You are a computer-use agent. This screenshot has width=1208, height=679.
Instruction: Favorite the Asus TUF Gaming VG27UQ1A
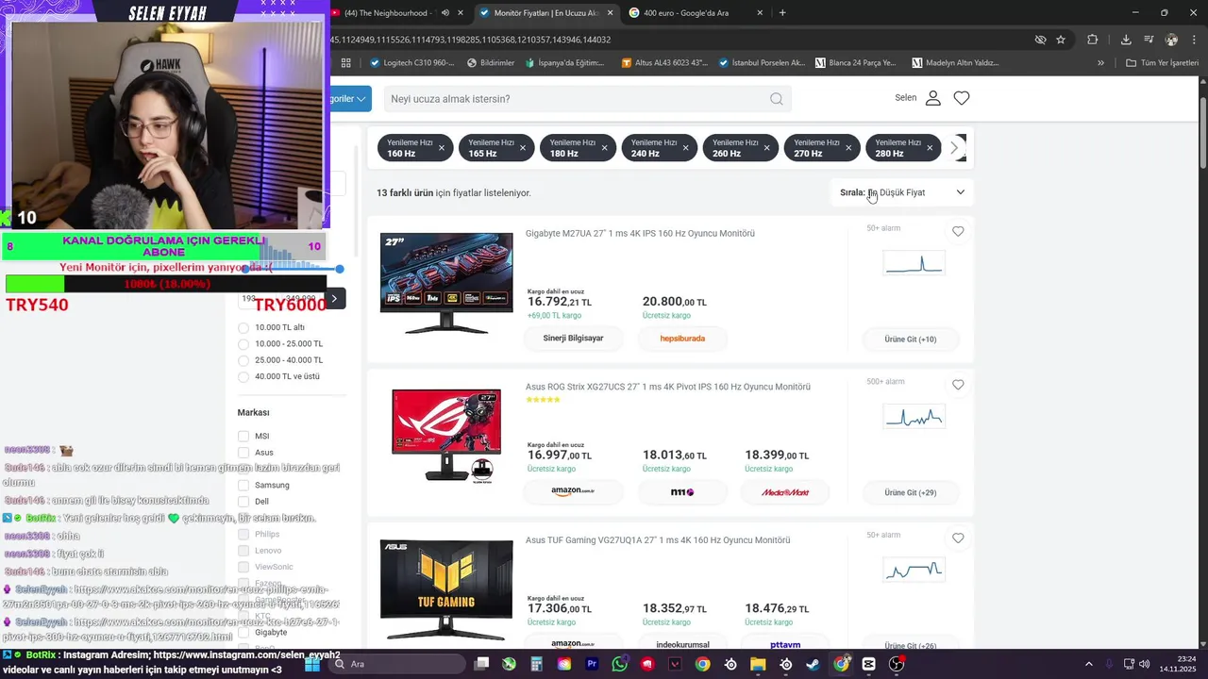coord(958,538)
